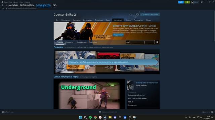Open Google Chrome from the taskbar
Image resolution: width=215 pixels, height=120 pixels.
point(95,117)
